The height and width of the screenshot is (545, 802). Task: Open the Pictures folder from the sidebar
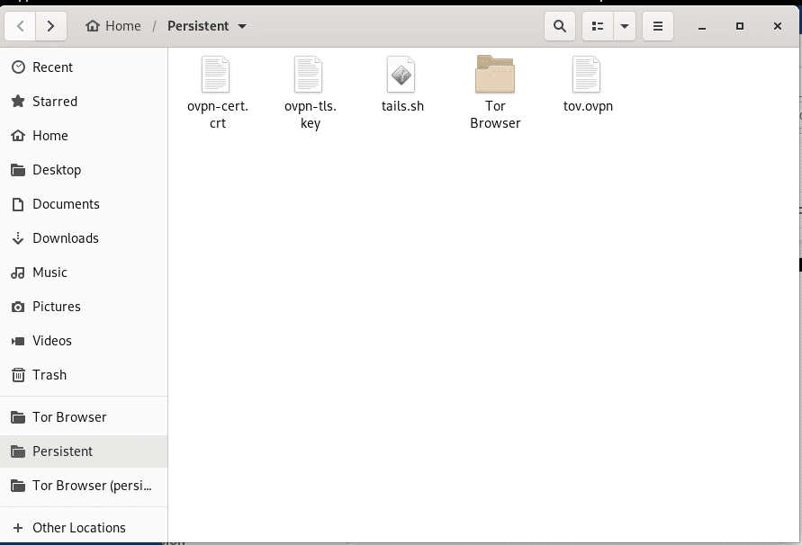pos(59,306)
